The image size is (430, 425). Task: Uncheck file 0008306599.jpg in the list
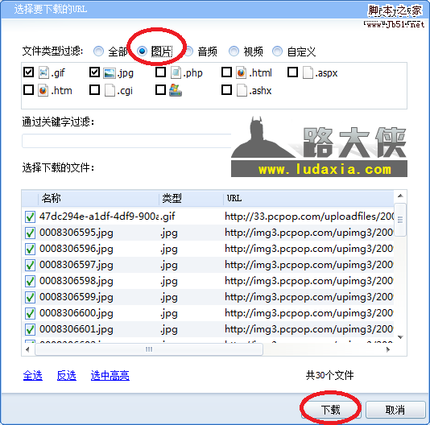[x=30, y=297]
